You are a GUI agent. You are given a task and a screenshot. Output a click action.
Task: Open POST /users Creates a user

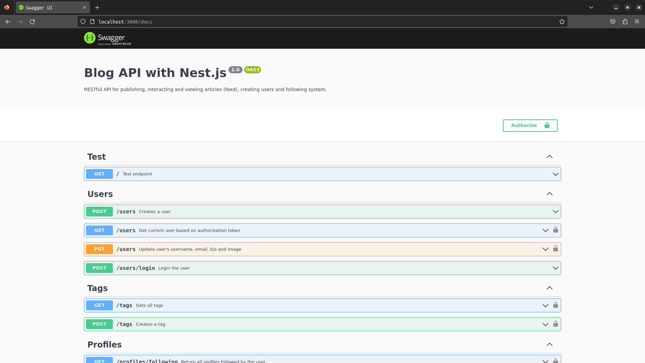(155, 212)
